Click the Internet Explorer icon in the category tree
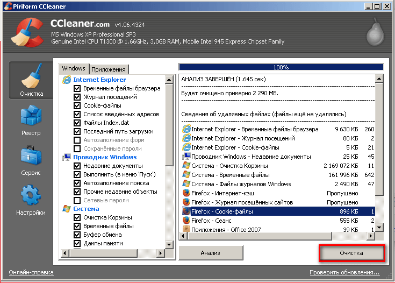This screenshot has width=395, height=283. [67, 80]
